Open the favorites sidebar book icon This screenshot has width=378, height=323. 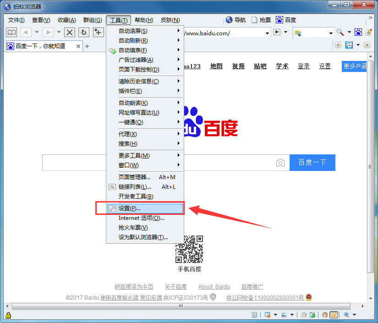coord(12,32)
